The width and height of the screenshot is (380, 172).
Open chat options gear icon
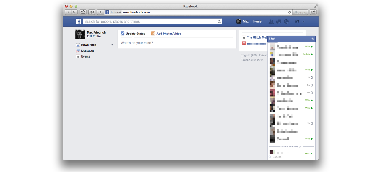[312, 39]
